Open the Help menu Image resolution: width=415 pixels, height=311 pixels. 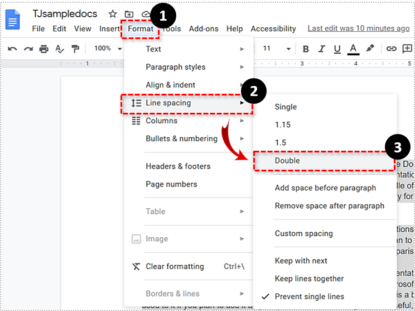(234, 28)
